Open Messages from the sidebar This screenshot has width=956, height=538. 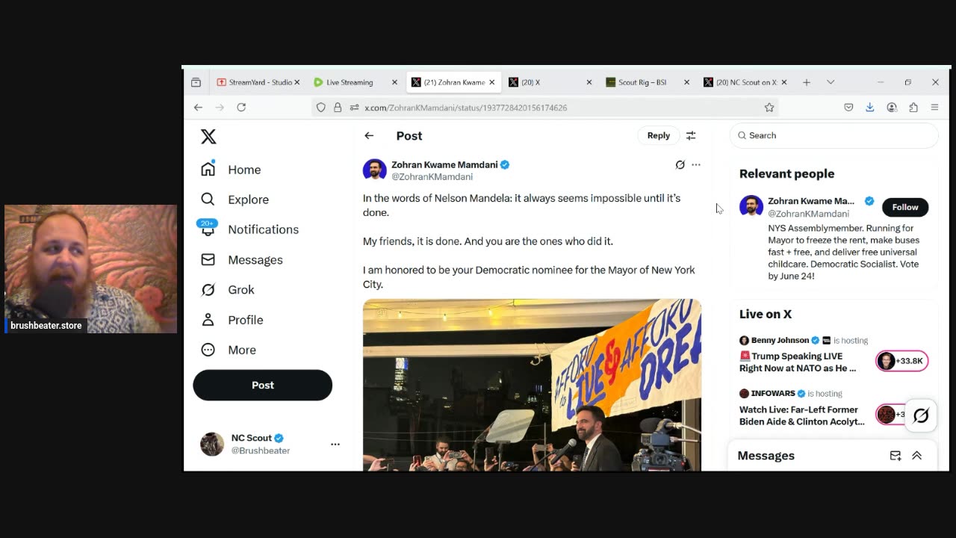[x=241, y=260]
